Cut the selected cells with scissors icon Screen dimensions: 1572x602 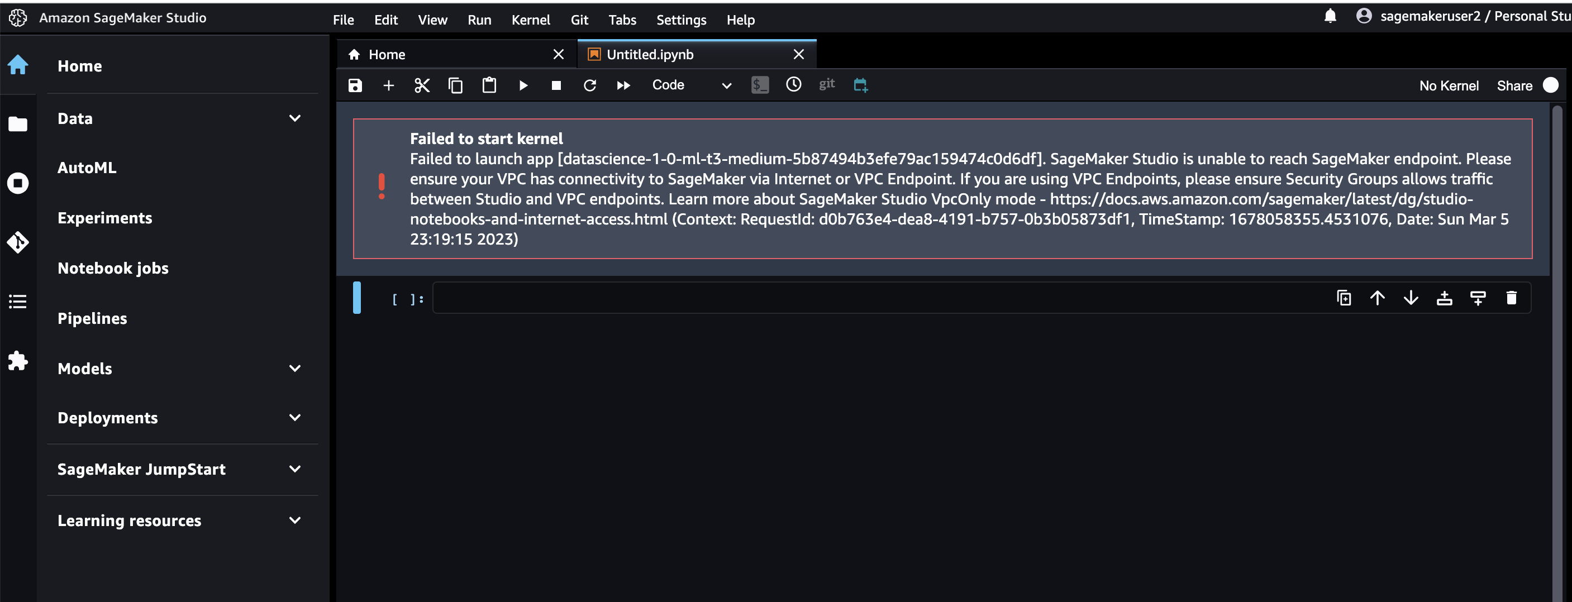pos(422,85)
